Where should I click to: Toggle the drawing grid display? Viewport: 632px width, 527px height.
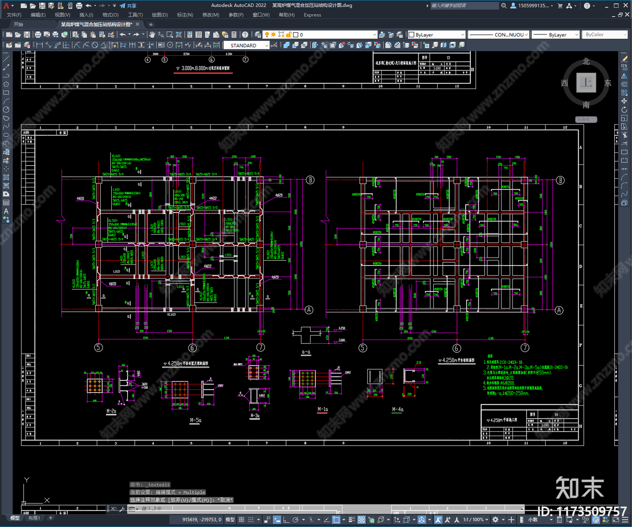click(241, 519)
